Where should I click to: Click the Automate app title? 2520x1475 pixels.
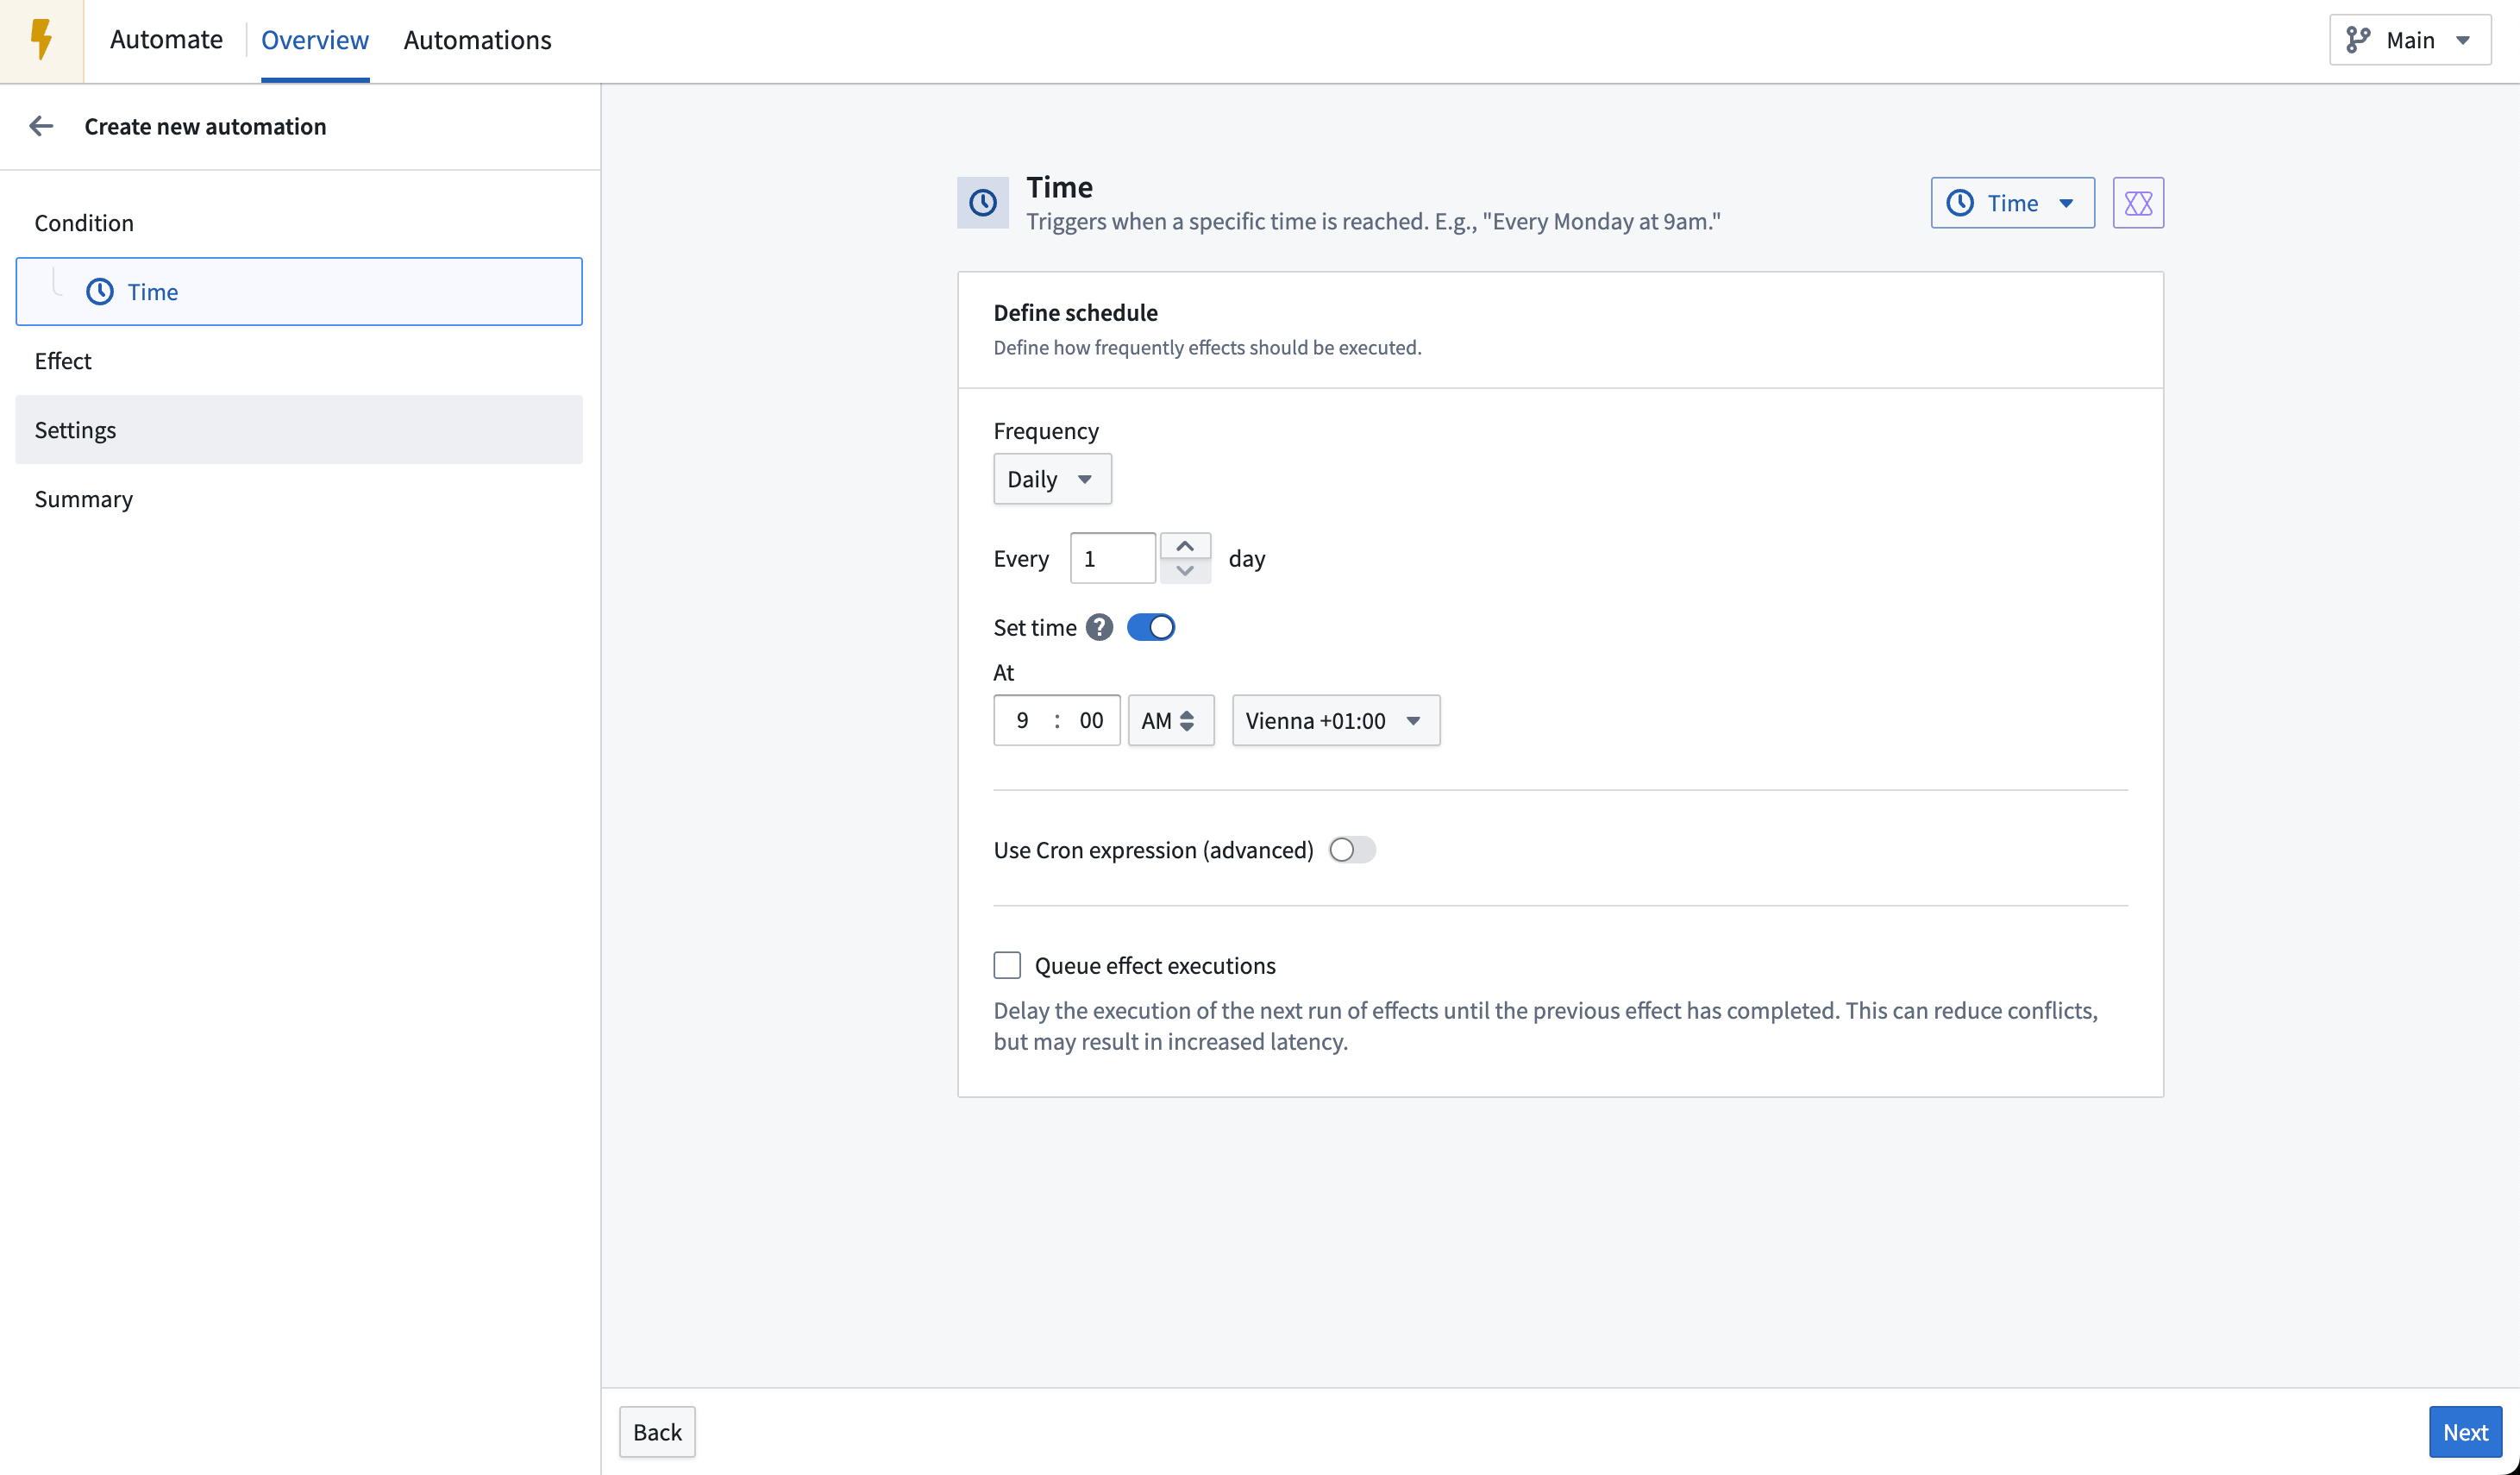pyautogui.click(x=166, y=40)
